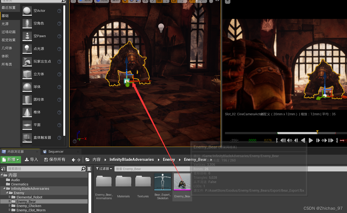This screenshot has width=347, height=213.
Task: Open the 新增 add-new dropdown
Action: point(11,160)
